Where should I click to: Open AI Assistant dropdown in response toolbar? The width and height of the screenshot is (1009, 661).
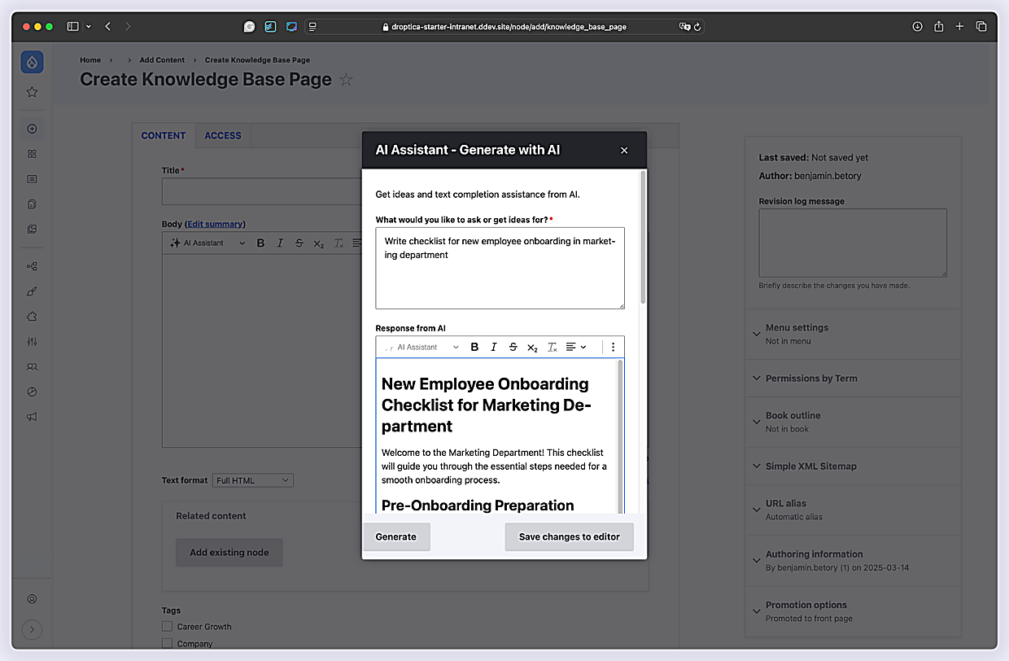421,347
